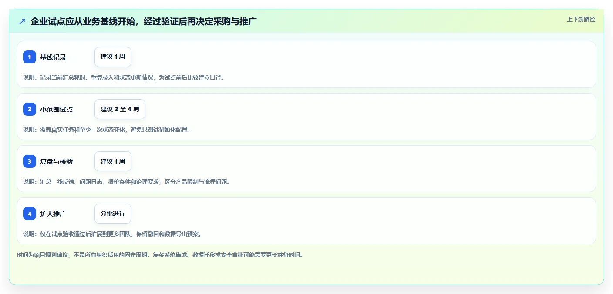The height and width of the screenshot is (294, 613).
Task: Click the step 4 number badge
Action: (x=30, y=214)
